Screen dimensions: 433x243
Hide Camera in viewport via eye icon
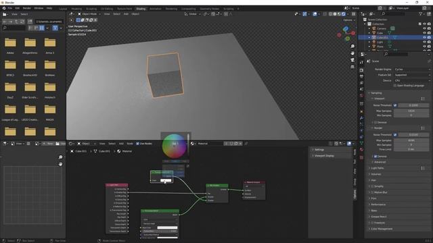click(424, 28)
